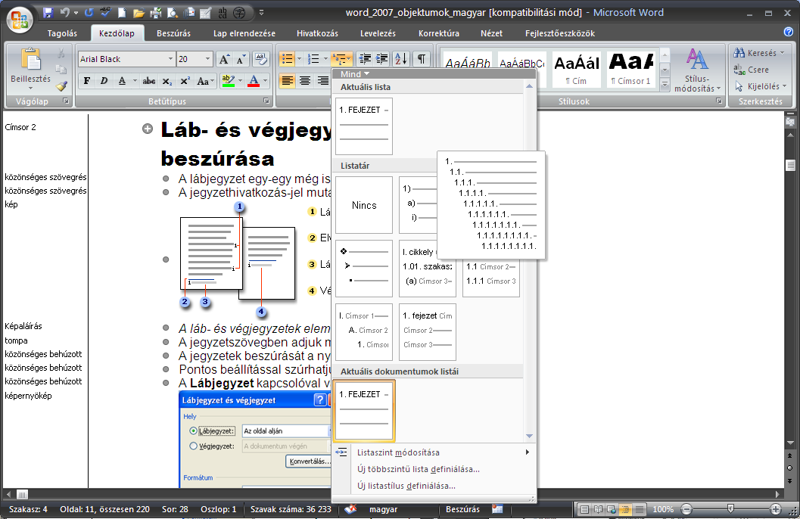This screenshot has height=519, width=800.
Task: Toggle right text alignment
Action: 322,80
